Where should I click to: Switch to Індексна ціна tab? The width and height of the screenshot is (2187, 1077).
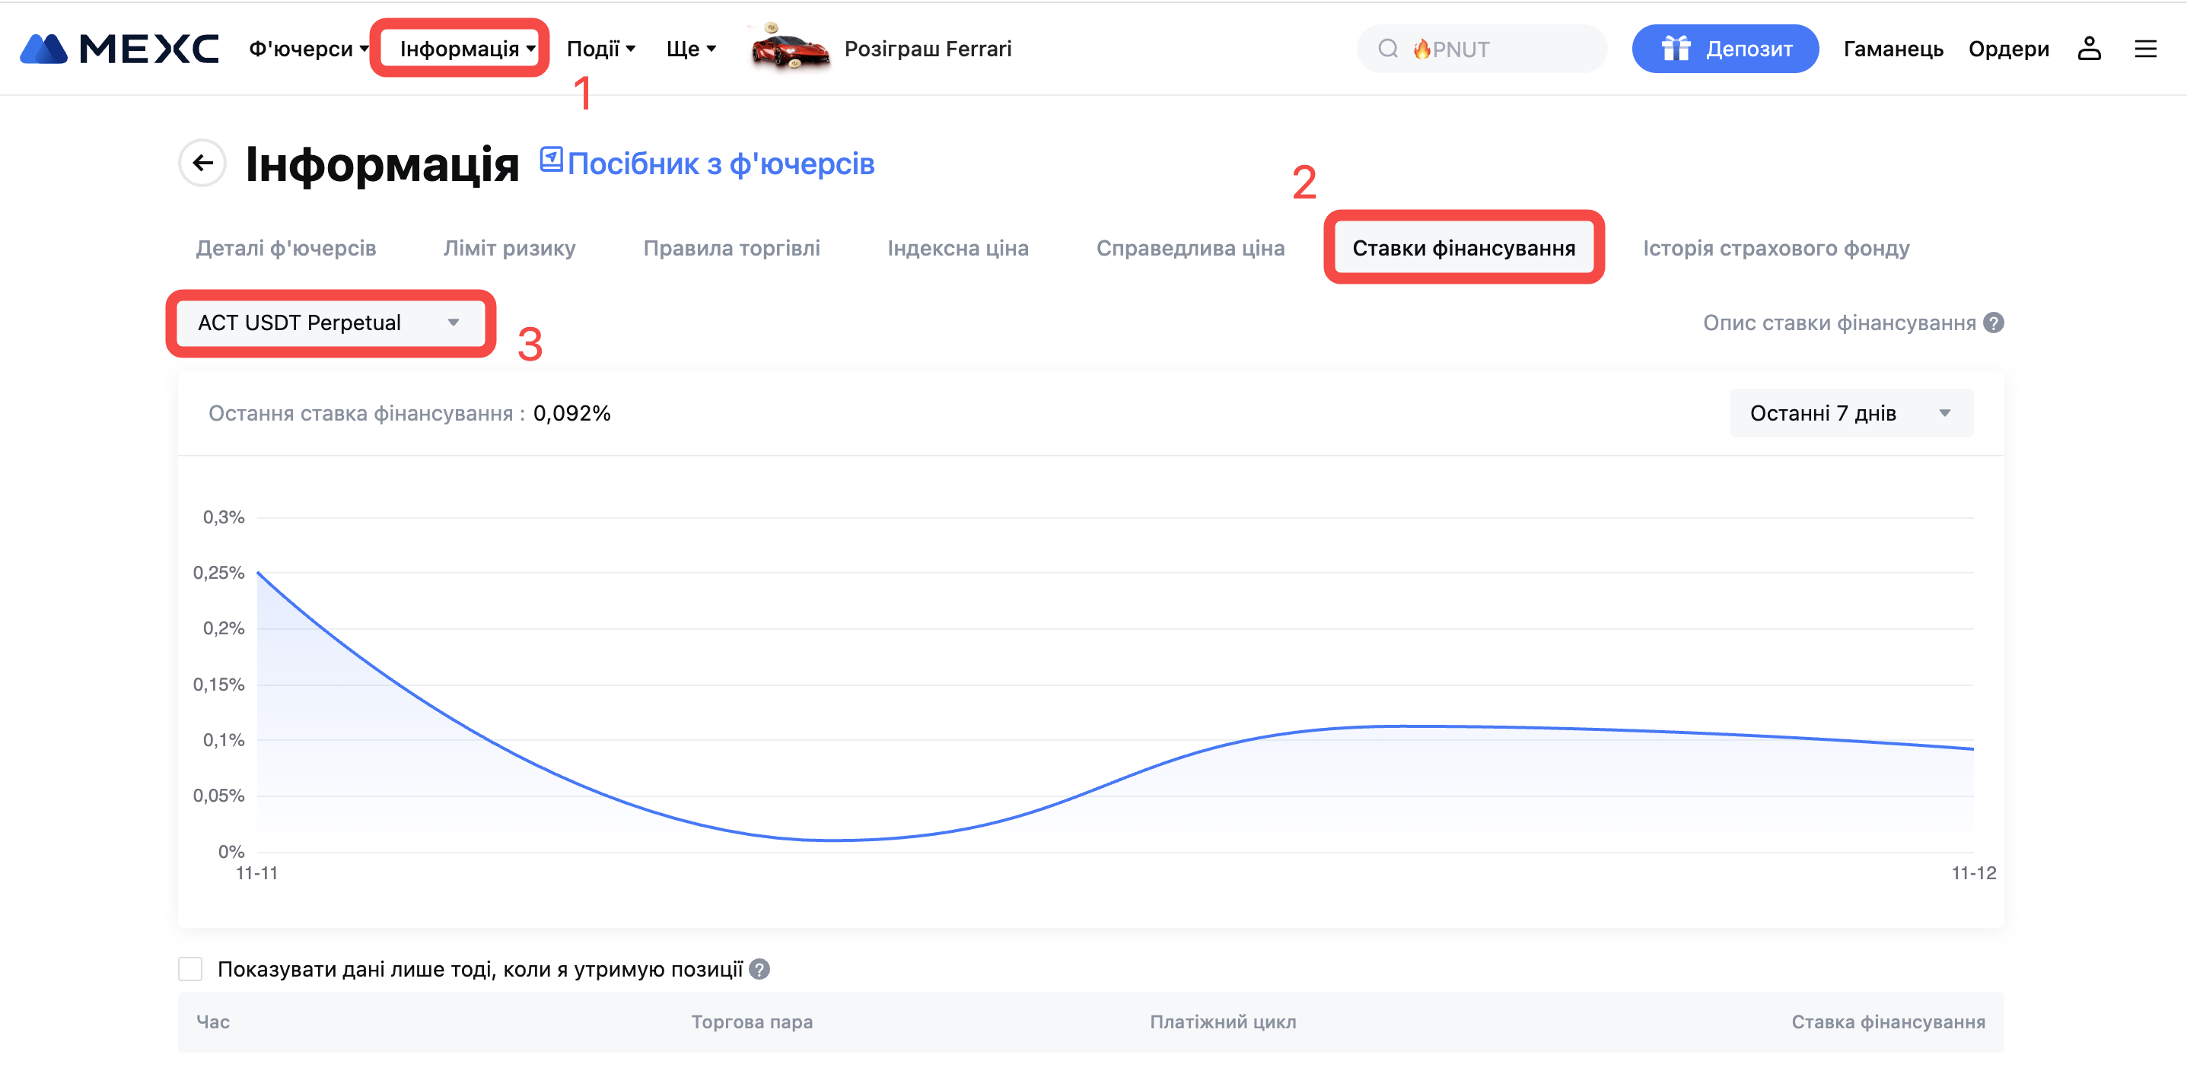tap(957, 249)
